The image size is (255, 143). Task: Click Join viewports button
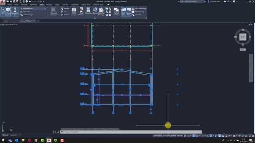(64, 12)
